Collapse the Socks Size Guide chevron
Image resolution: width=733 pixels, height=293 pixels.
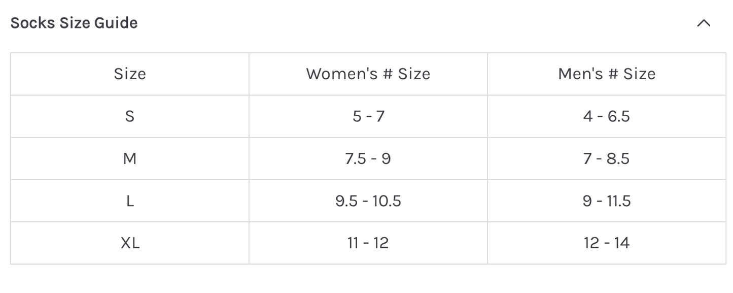tap(703, 23)
